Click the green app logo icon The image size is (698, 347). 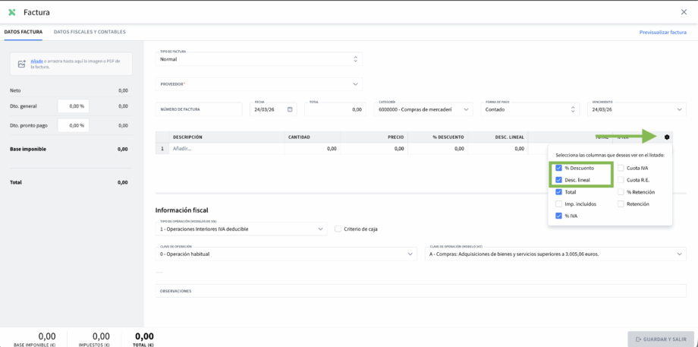pos(11,12)
